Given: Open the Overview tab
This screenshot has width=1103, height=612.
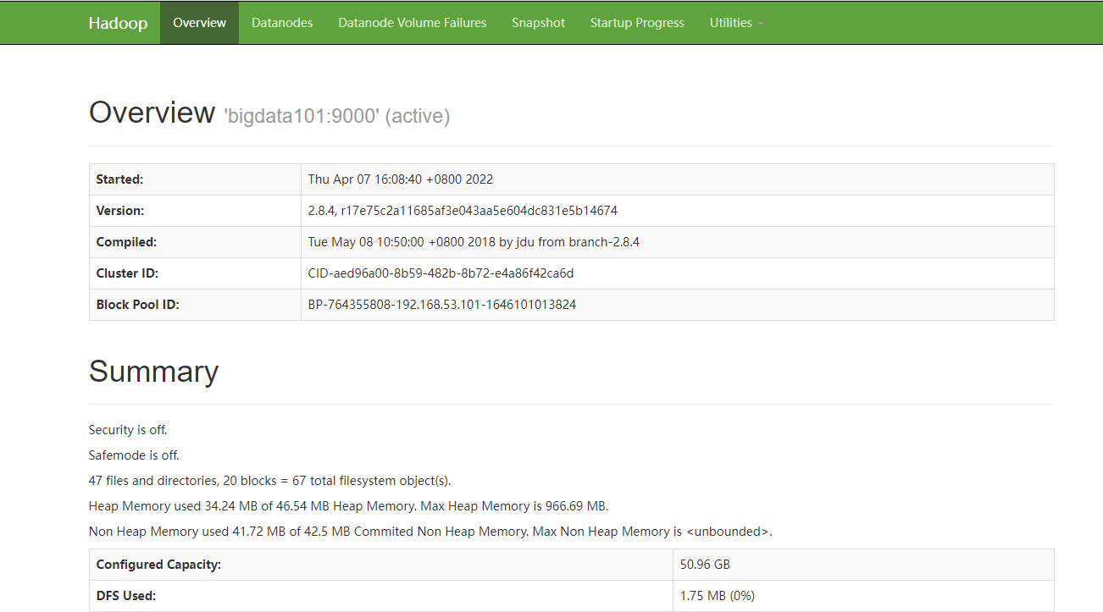Looking at the screenshot, I should pos(200,23).
